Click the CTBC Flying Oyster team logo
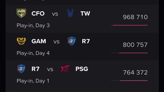The image size is (164, 92). [x=21, y=13]
